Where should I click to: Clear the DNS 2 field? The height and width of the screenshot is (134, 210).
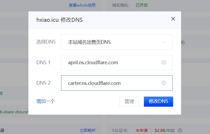[164, 83]
